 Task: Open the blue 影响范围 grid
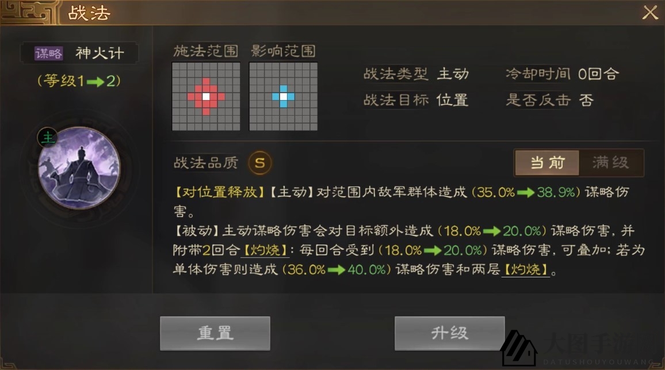(x=283, y=96)
